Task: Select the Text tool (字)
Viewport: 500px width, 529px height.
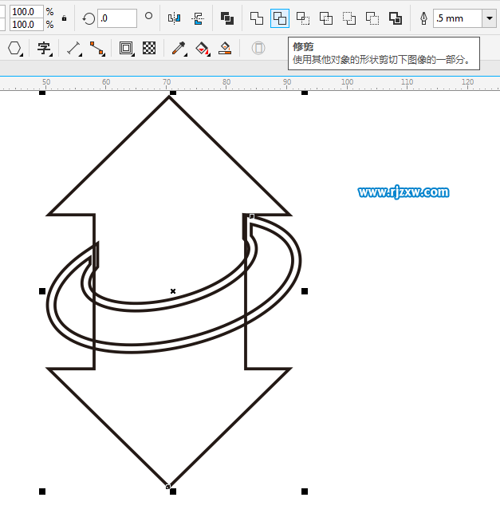Action: (x=44, y=48)
